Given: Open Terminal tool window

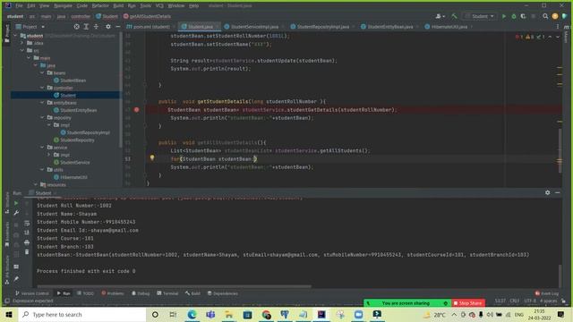Looking at the screenshot, I should pos(167,293).
